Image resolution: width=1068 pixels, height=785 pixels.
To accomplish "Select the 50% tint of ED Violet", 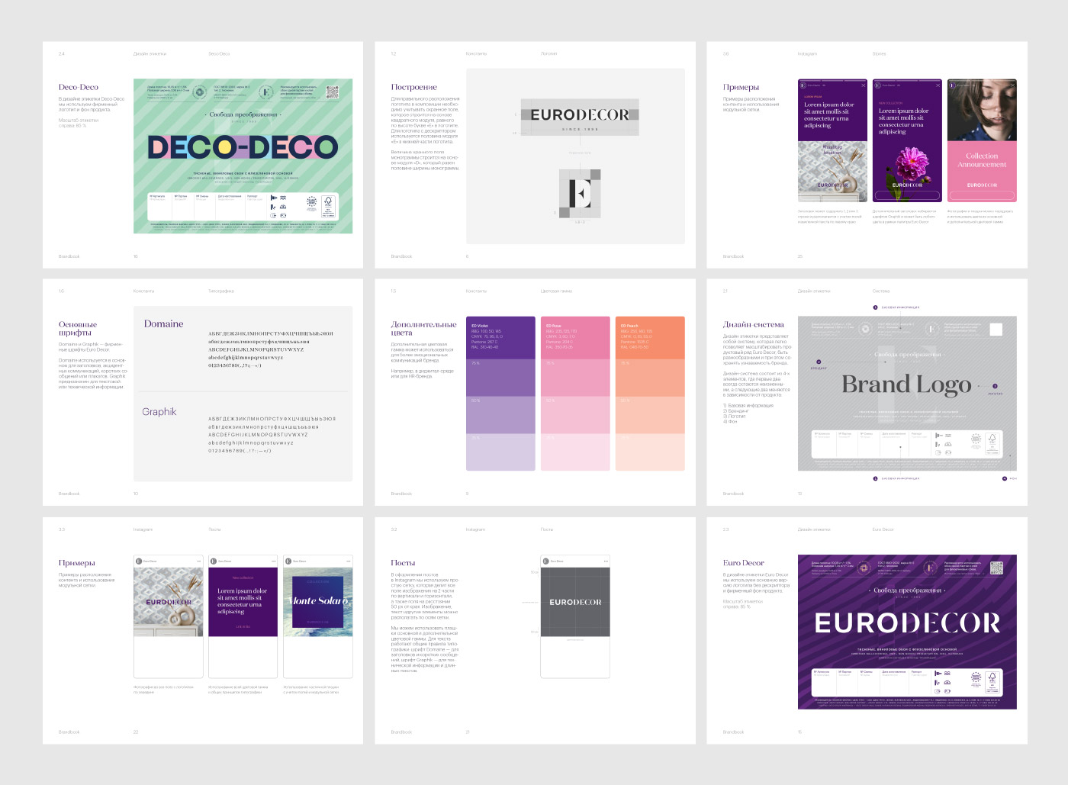I will click(x=500, y=414).
